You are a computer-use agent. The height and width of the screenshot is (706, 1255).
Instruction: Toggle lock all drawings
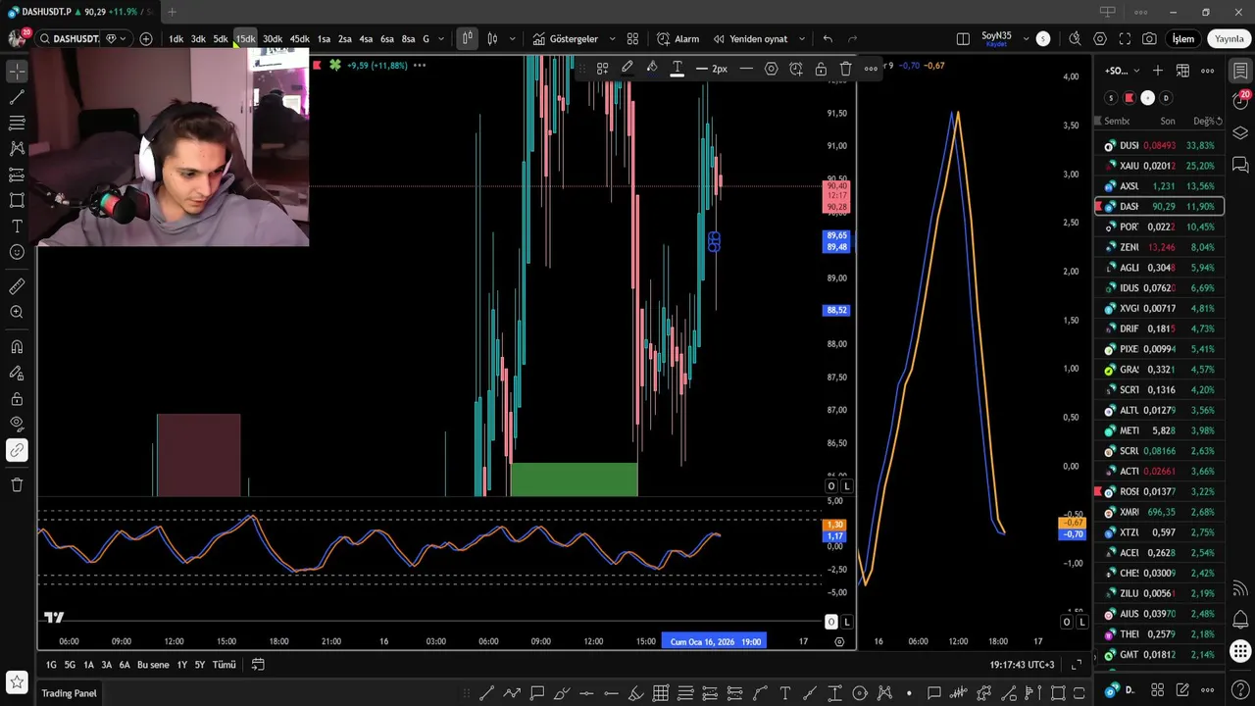17,399
